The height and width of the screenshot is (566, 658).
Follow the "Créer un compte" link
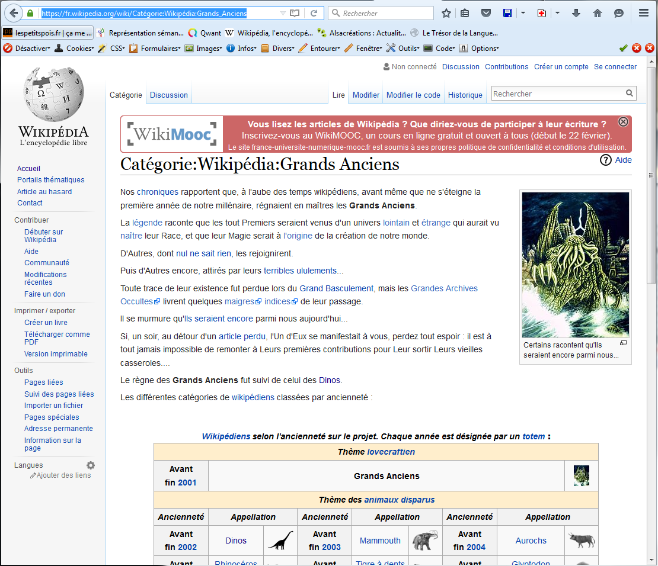coord(561,67)
